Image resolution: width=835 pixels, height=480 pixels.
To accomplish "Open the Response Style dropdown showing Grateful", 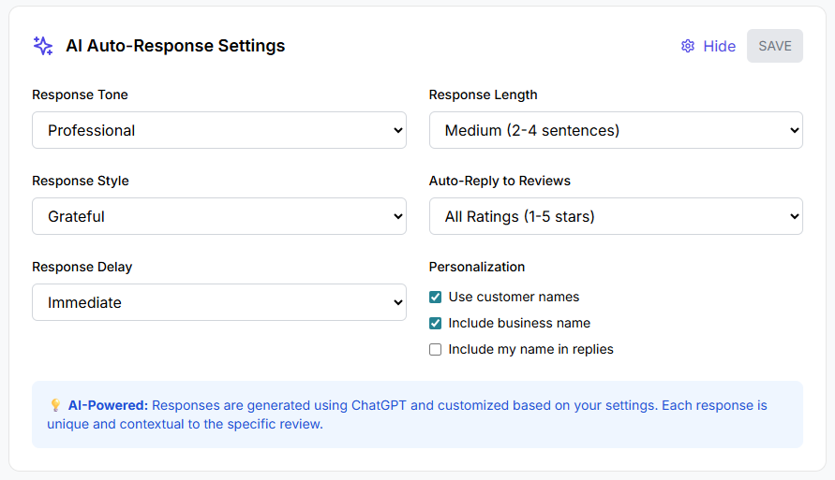I will click(218, 216).
